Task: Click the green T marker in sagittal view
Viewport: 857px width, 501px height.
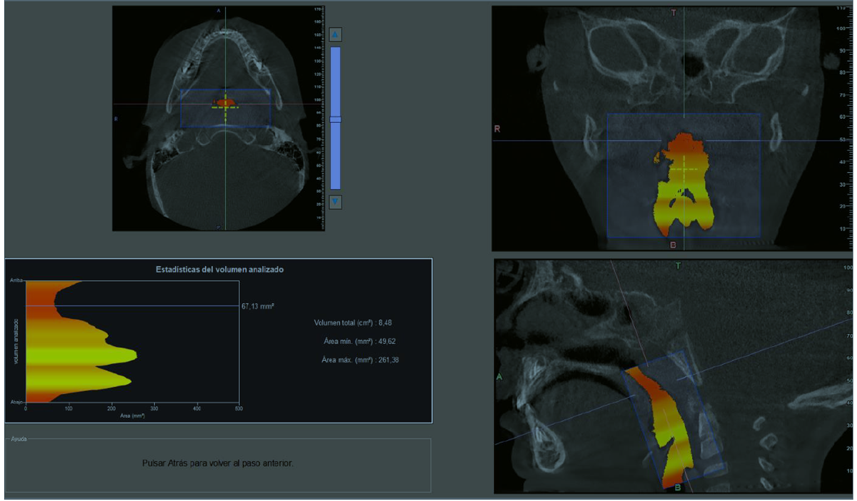Action: [x=678, y=266]
